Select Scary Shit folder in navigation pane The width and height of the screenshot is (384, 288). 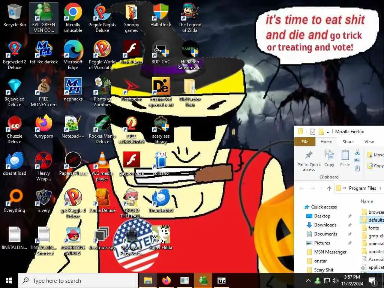click(x=320, y=270)
